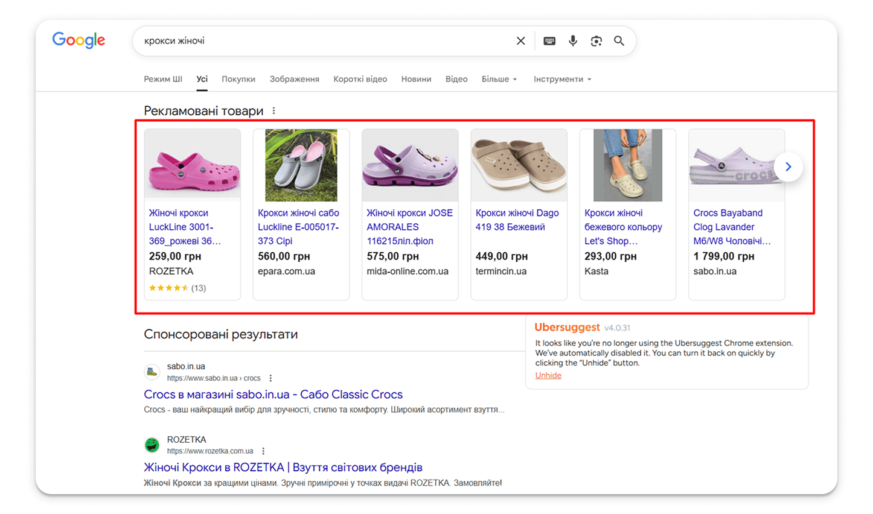
Task: Start voice search with the microphone icon
Action: pos(573,41)
